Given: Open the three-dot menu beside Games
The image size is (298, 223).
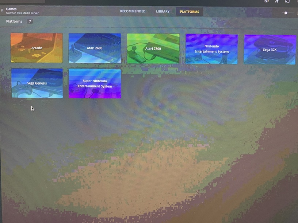Looking at the screenshot, I should (x=2, y=11).
